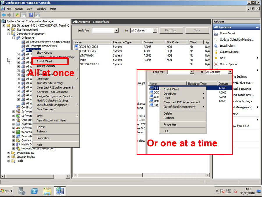Click the Up one level toolbar icon
262x197 pixels.
pos(17,15)
